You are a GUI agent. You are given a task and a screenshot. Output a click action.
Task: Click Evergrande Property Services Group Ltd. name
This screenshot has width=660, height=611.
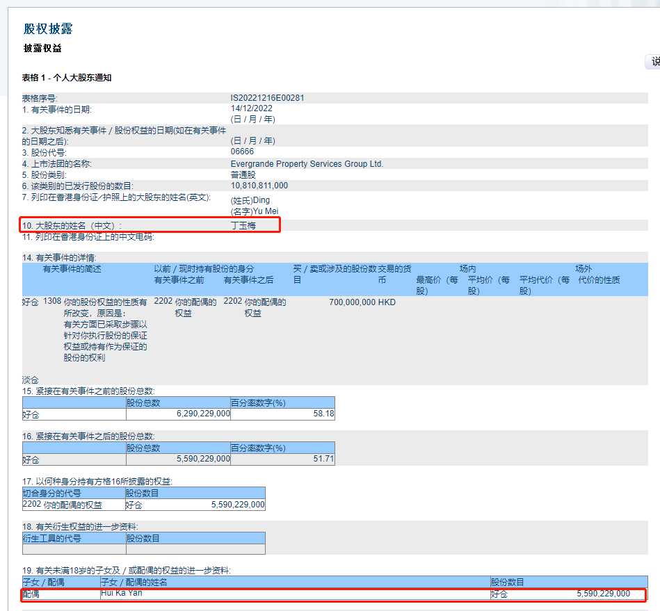click(307, 164)
